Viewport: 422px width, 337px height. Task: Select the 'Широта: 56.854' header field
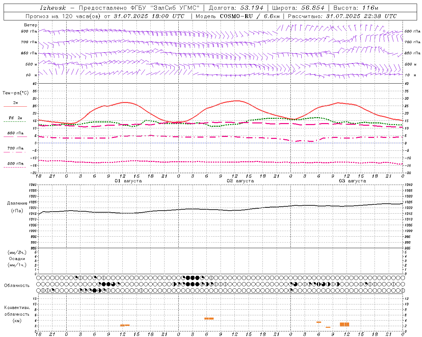pos(298,8)
